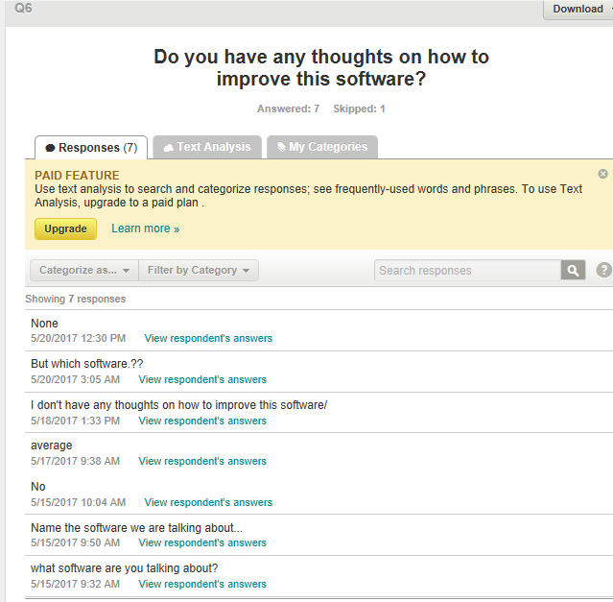The image size is (613, 602).
Task: View respondent's answers for 5/18/2017 response
Action: click(202, 421)
